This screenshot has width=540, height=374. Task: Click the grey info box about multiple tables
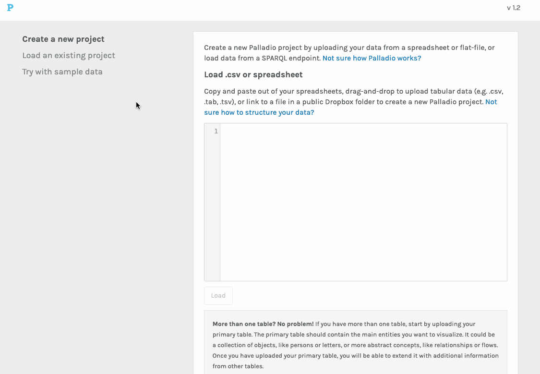[355, 342]
